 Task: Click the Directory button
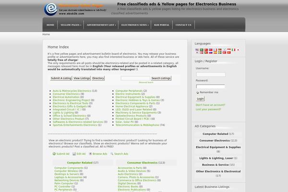[98, 78]
